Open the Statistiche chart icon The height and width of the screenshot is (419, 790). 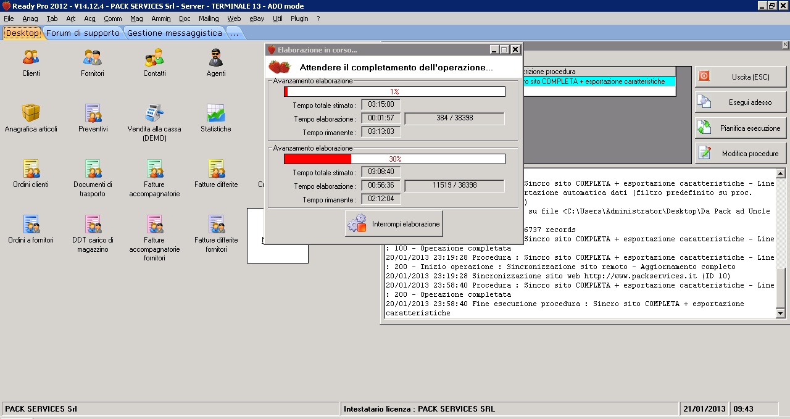(x=216, y=118)
